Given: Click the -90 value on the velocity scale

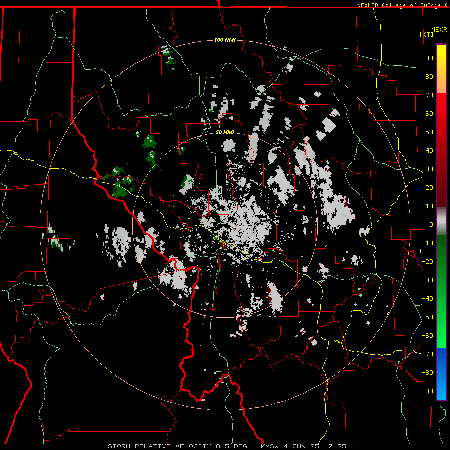Looking at the screenshot, I should click(x=427, y=391).
